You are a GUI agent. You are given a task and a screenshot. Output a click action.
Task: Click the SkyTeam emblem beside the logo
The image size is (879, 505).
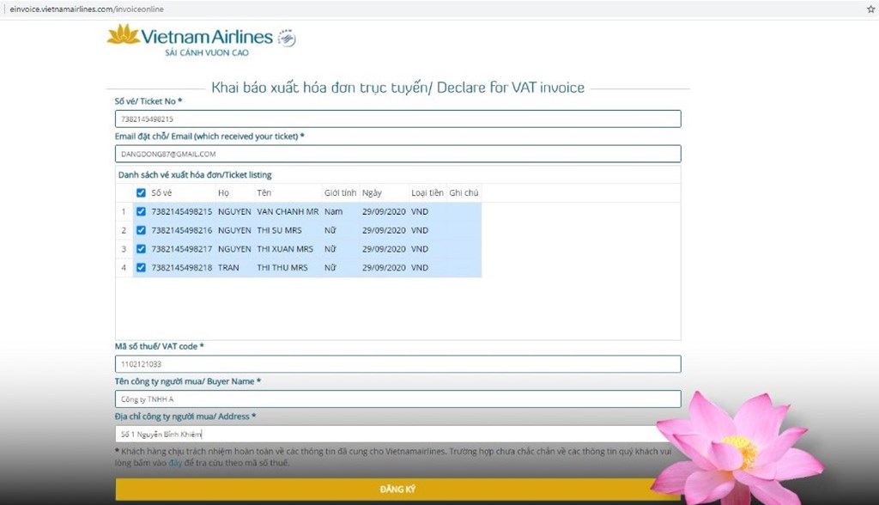(287, 38)
